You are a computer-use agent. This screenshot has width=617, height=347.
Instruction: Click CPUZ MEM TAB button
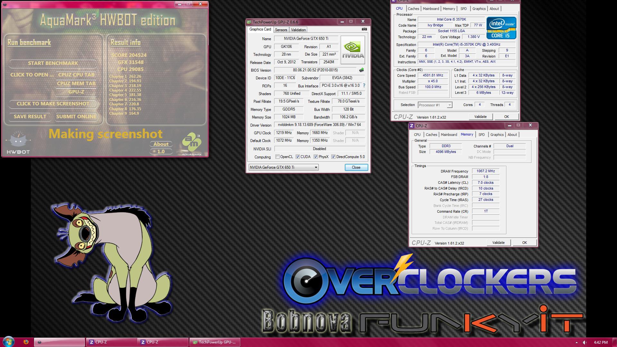point(76,84)
